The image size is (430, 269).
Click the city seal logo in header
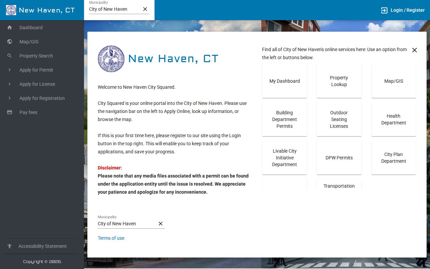point(11,10)
